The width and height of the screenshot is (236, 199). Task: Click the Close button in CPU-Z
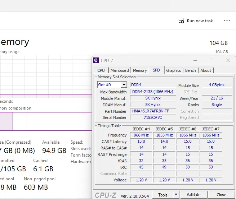pos(221,195)
